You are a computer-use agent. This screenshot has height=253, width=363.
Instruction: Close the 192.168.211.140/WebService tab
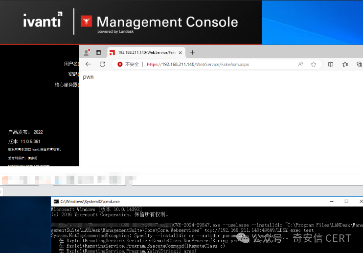(x=181, y=53)
